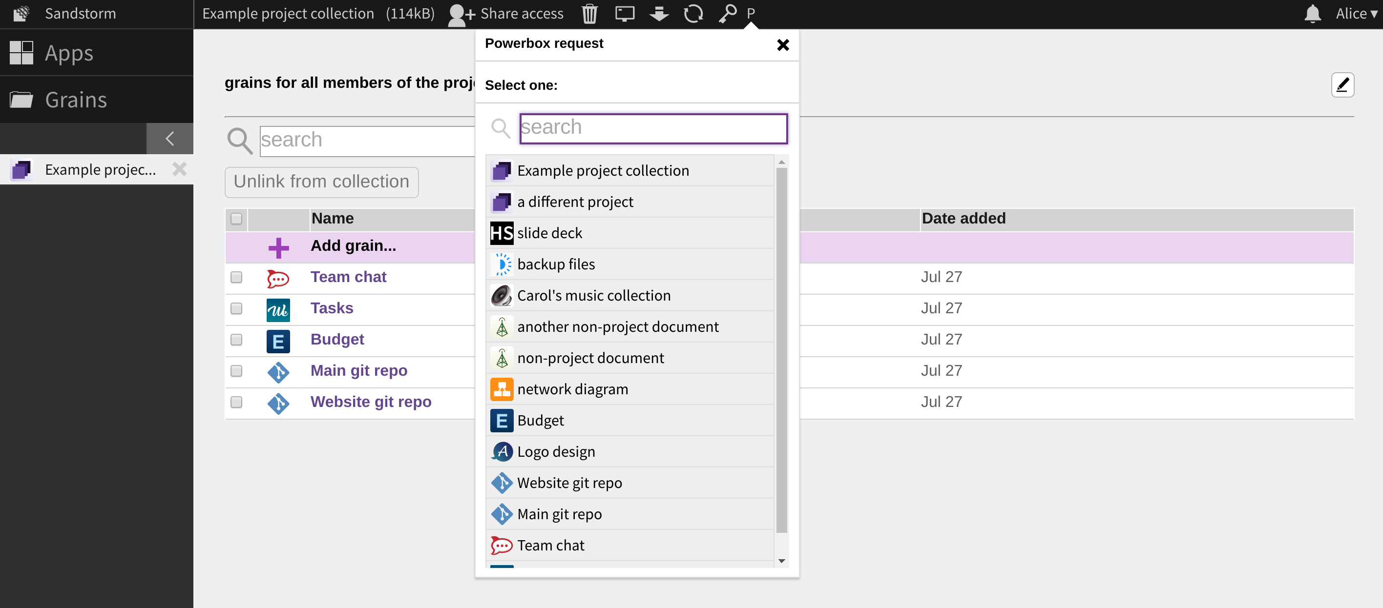Toggle the select-all checkbox in table header
The height and width of the screenshot is (608, 1383).
click(x=236, y=219)
